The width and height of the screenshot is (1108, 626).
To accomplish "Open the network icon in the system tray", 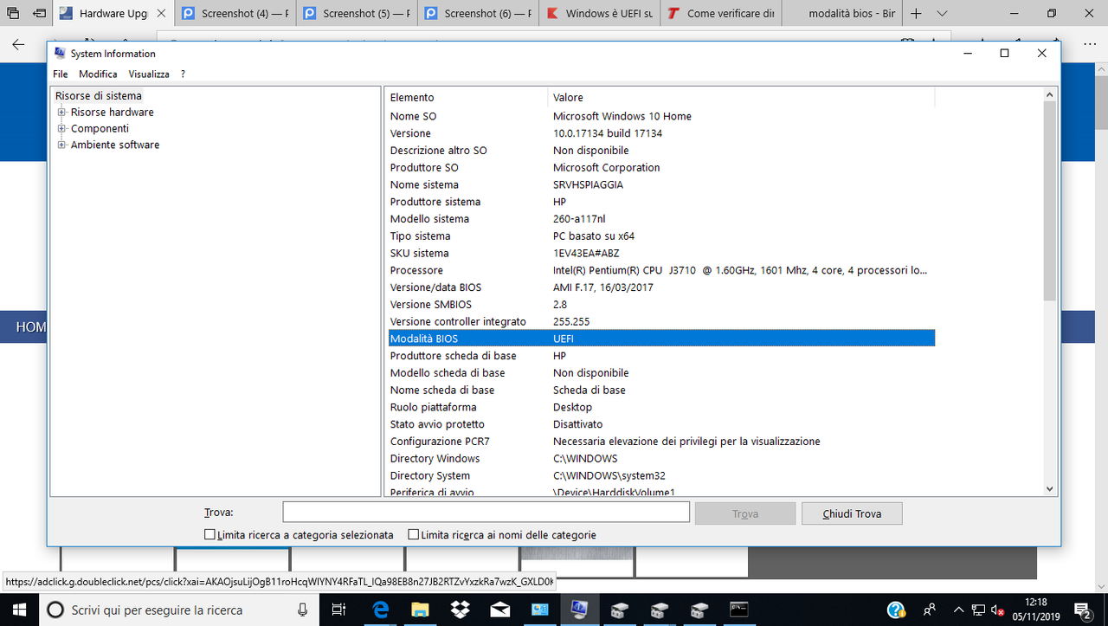I will (x=979, y=610).
